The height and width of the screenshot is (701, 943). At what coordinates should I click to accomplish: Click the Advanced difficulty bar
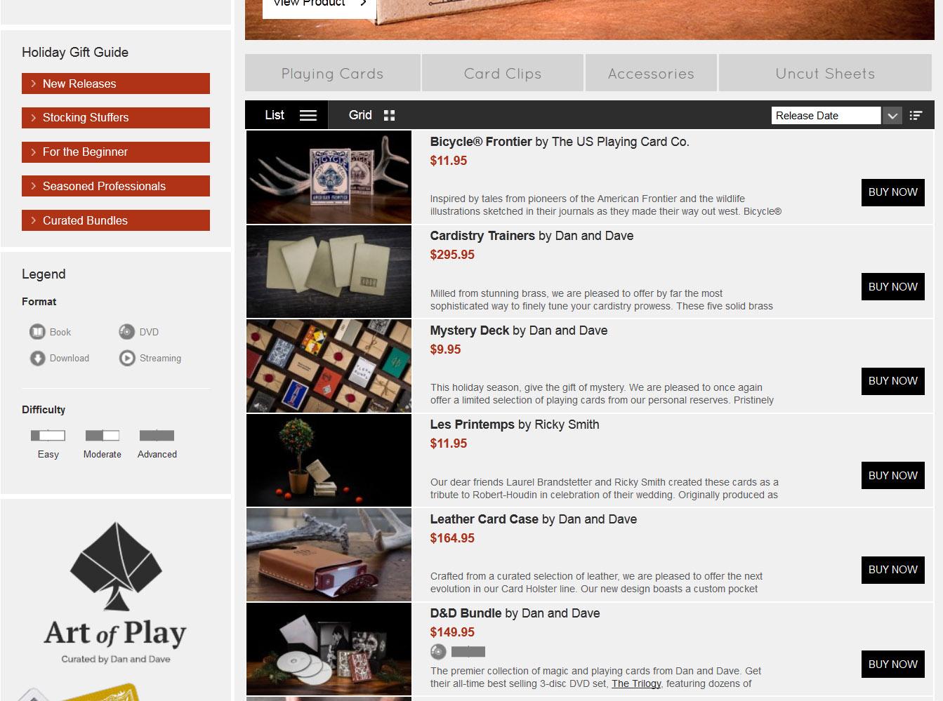click(x=157, y=436)
